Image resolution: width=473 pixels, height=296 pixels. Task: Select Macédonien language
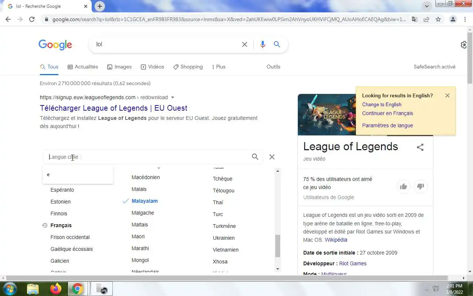point(146,178)
